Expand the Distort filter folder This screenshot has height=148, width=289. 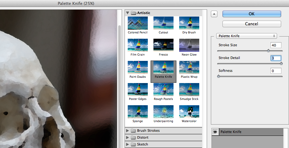point(127,137)
